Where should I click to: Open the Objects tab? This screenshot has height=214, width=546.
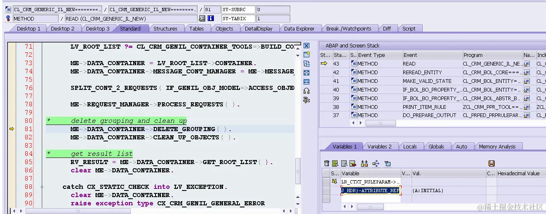(224, 28)
